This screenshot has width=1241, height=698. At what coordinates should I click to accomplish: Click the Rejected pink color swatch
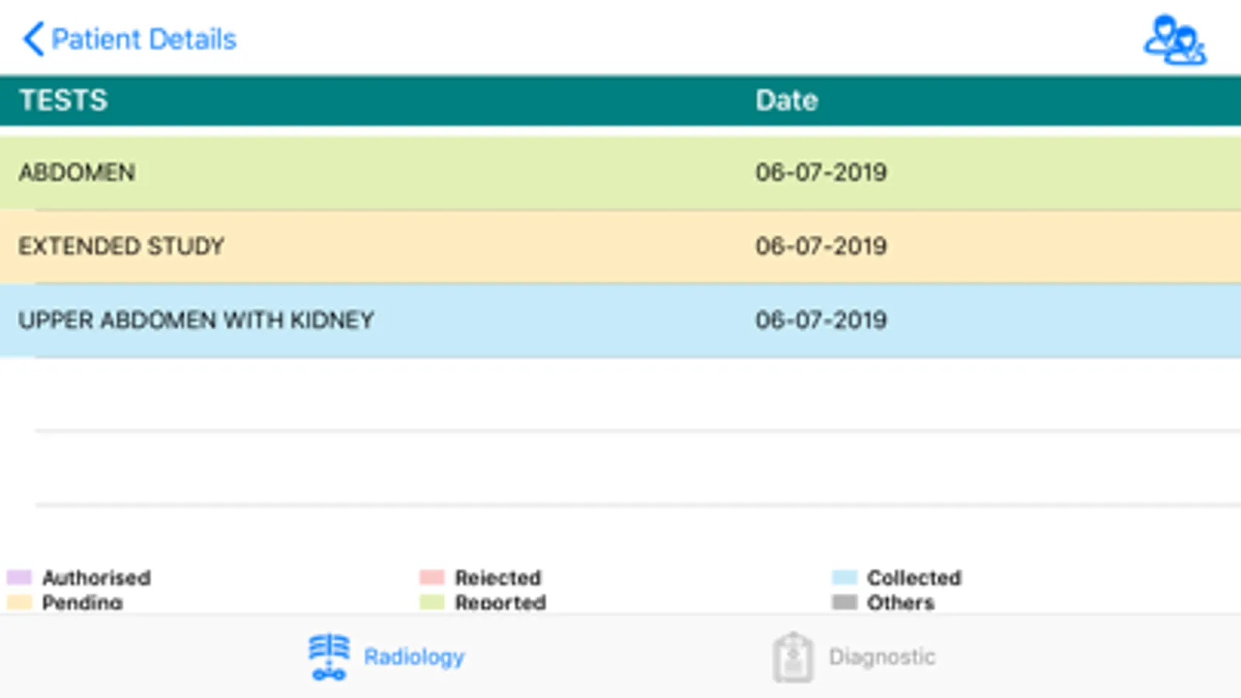pos(432,577)
